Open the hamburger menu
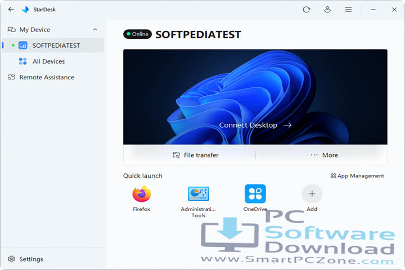This screenshot has height=270, width=405. (348, 10)
